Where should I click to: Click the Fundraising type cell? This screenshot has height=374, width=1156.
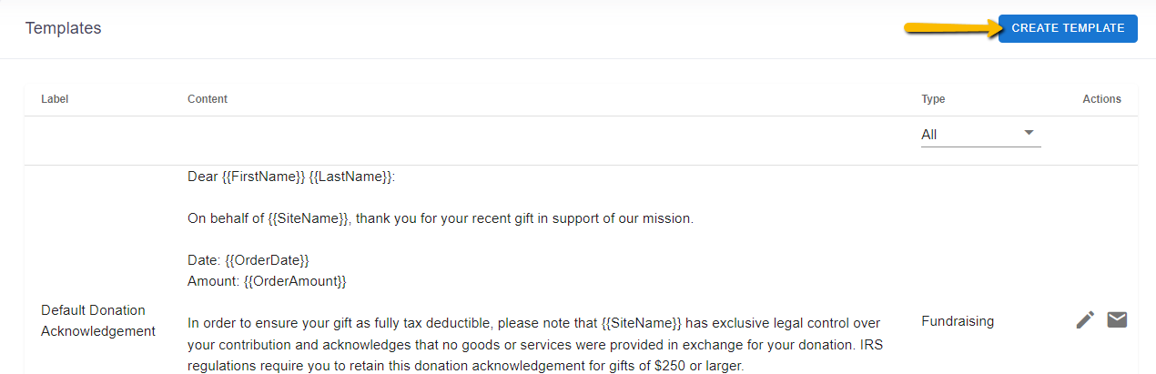click(x=958, y=321)
